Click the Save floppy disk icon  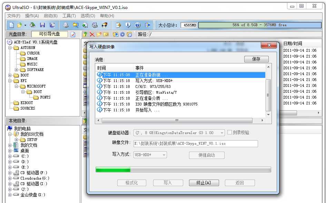pos(42,25)
